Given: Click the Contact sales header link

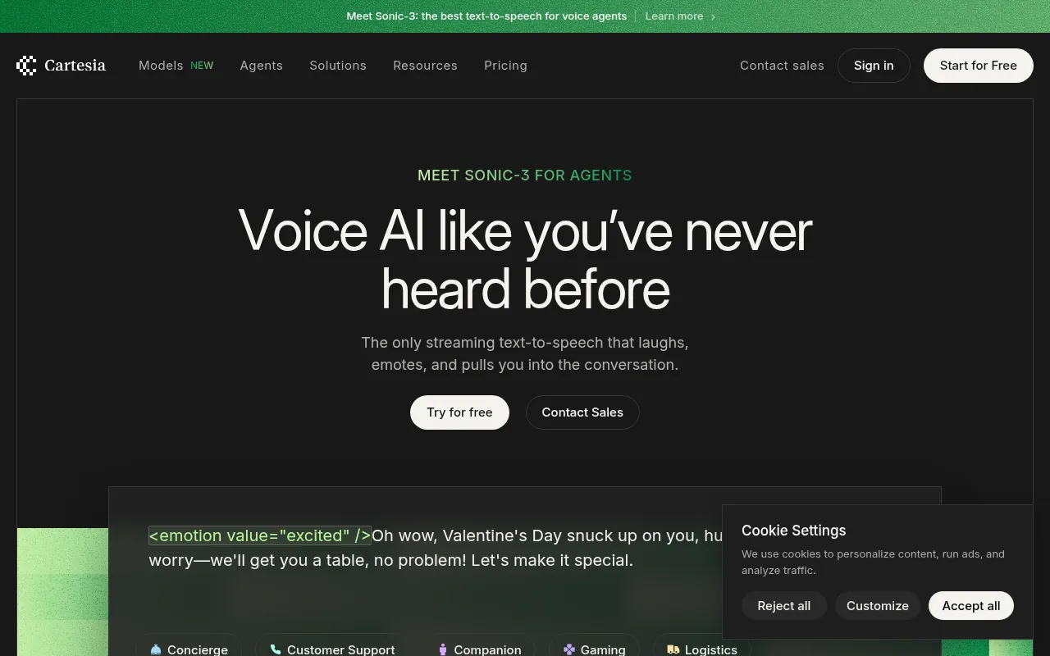Looking at the screenshot, I should tap(782, 66).
